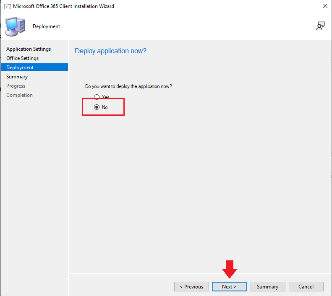Image resolution: width=332 pixels, height=296 pixels.
Task: Close the Office 365 wizard window
Action: [325, 6]
